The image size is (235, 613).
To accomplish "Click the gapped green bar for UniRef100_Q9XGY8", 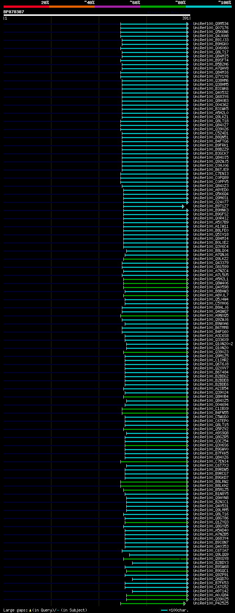I will [156, 559].
